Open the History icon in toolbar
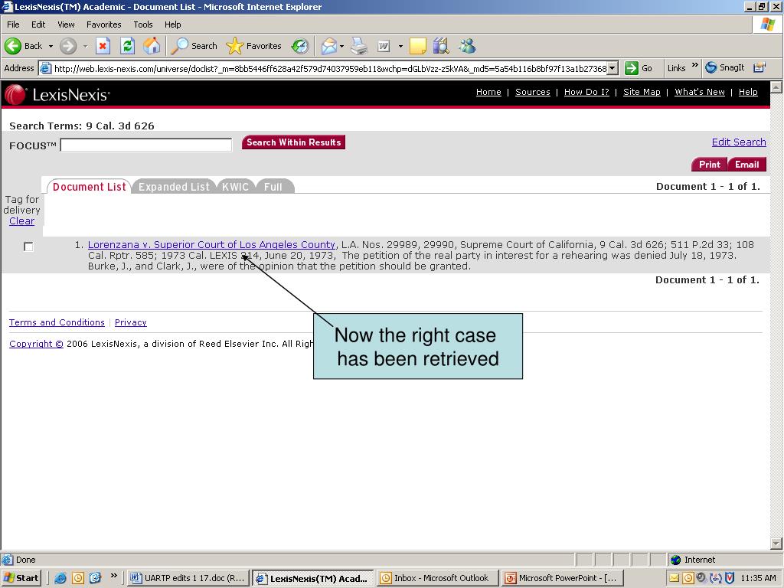 [x=300, y=46]
